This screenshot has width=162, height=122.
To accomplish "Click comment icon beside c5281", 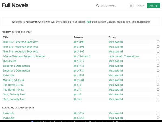I will (75, 80).
